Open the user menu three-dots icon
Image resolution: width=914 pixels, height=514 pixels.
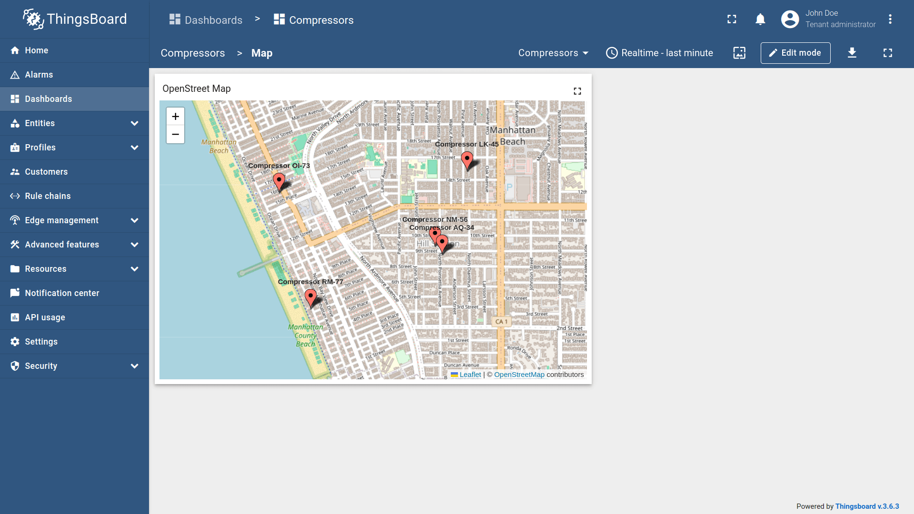(x=890, y=20)
